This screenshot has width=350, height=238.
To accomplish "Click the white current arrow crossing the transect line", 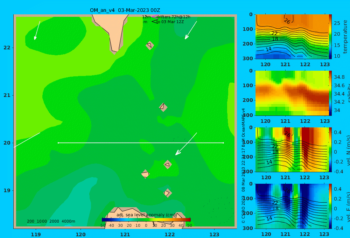I will click(x=186, y=144).
